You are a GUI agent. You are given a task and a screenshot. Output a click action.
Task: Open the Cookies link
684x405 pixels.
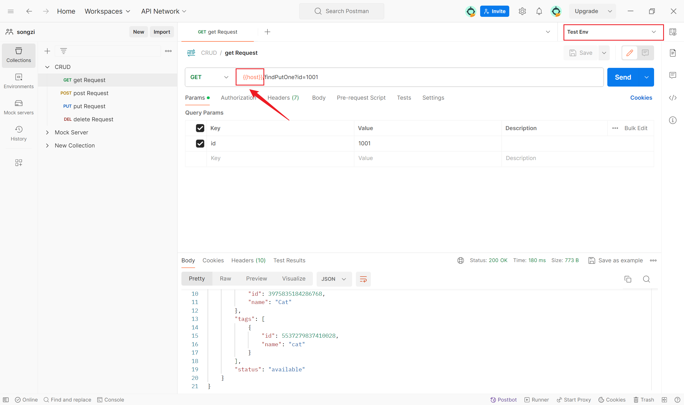pyautogui.click(x=641, y=98)
